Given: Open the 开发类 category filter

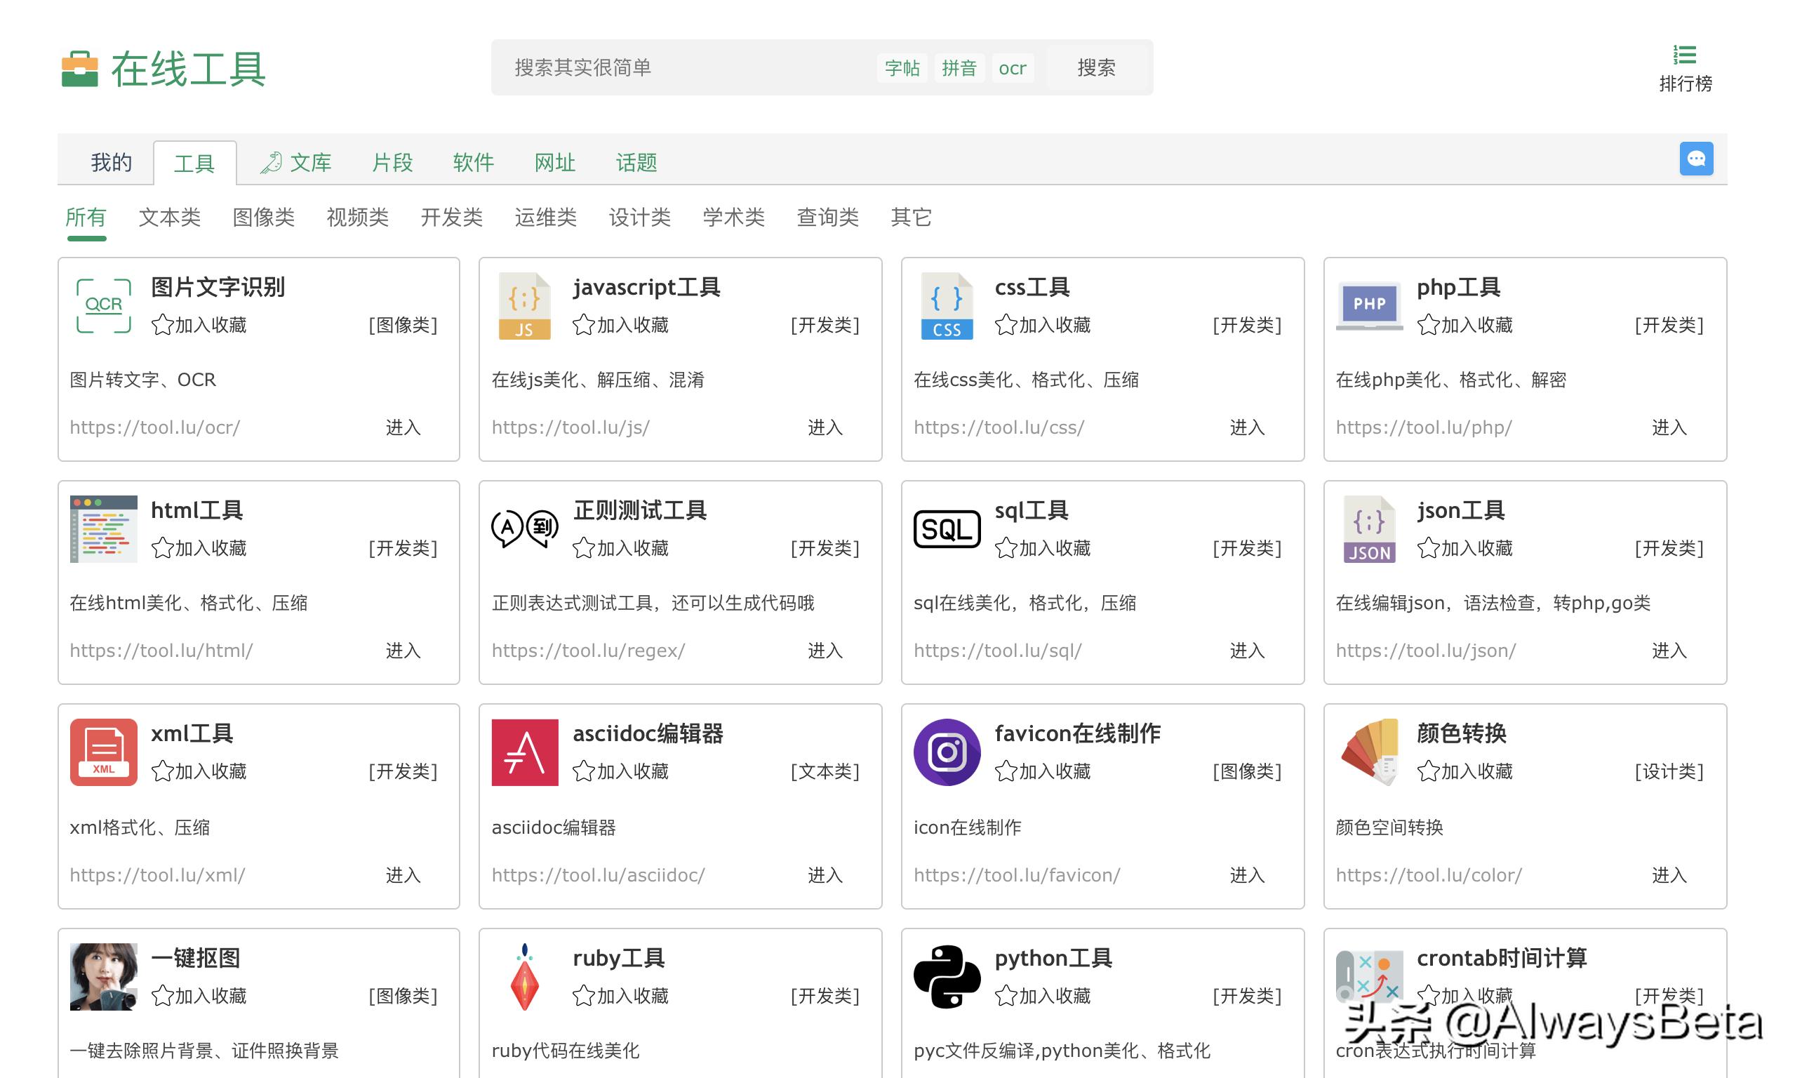Looking at the screenshot, I should [452, 217].
